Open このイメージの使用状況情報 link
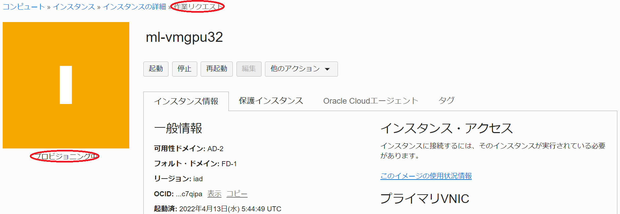This screenshot has width=620, height=214. point(426,176)
